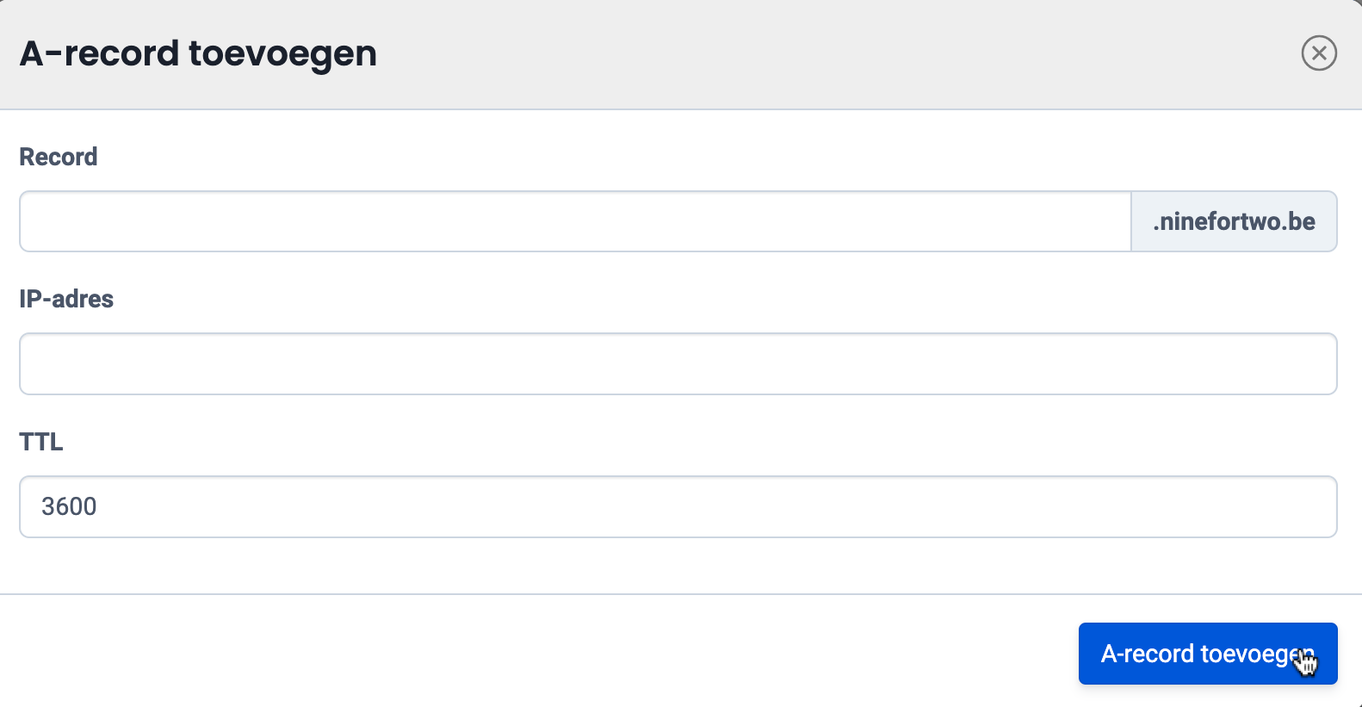
Task: Click the .ninefortwo.be domain suffix
Action: pos(1233,221)
